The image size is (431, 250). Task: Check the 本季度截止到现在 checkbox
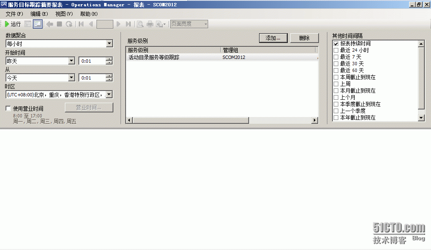[x=336, y=104]
